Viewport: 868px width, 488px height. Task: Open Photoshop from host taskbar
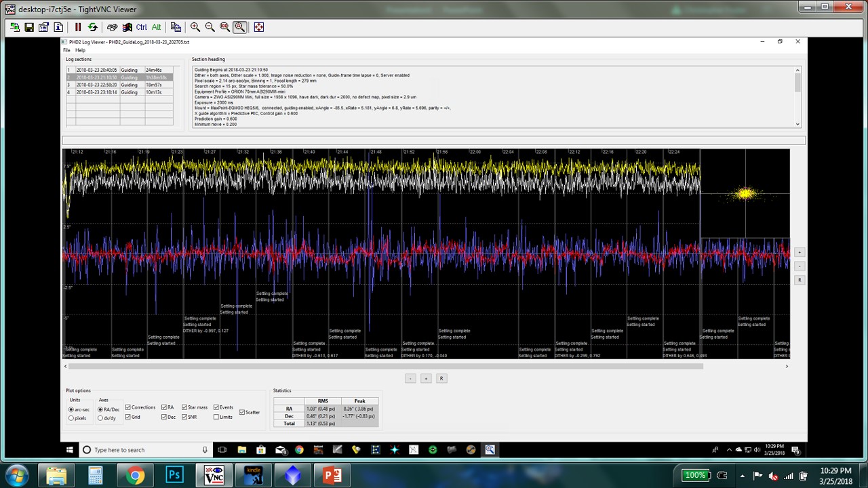(x=174, y=475)
